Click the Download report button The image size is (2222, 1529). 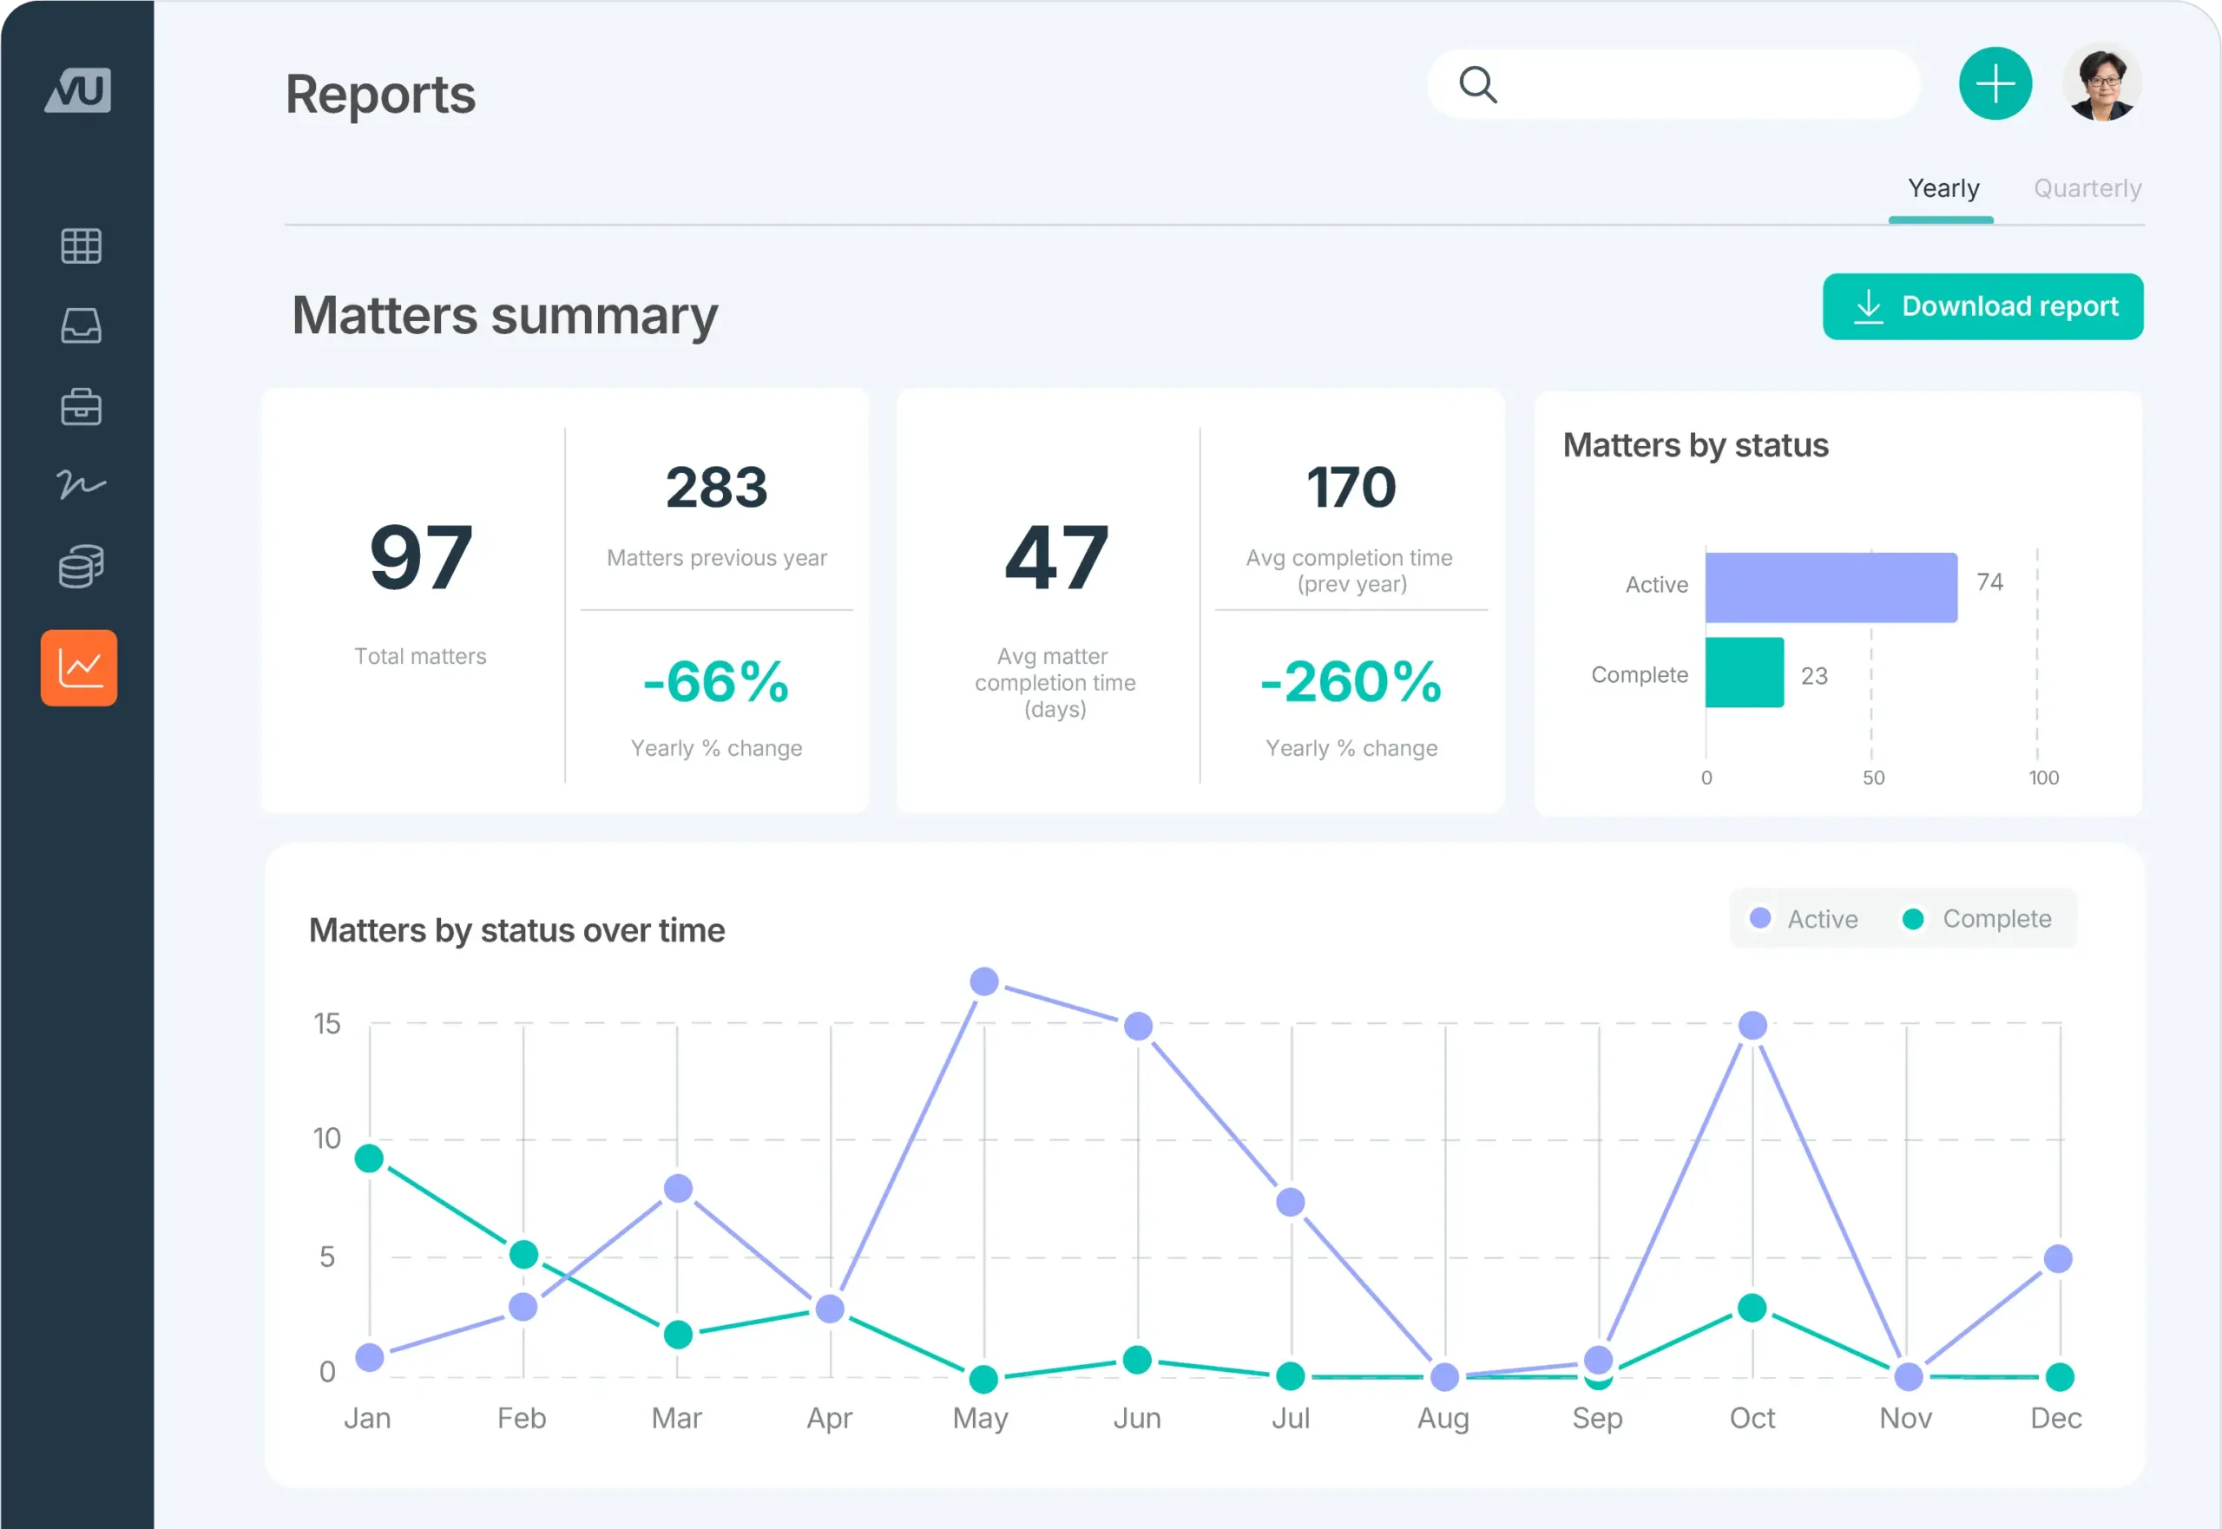tap(1982, 306)
